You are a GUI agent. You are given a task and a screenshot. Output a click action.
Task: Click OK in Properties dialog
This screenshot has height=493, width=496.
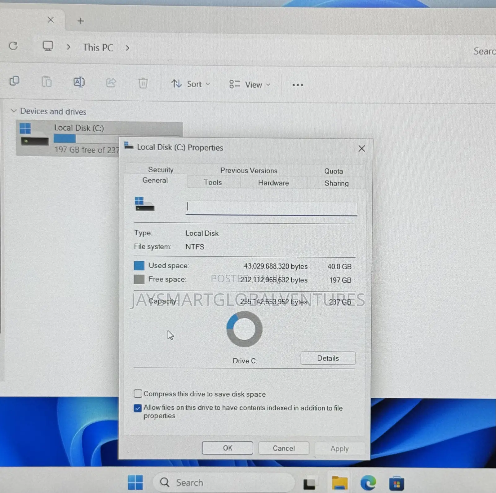pos(228,448)
